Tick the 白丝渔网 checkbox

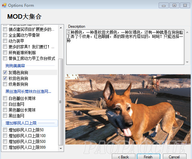pos(5,104)
